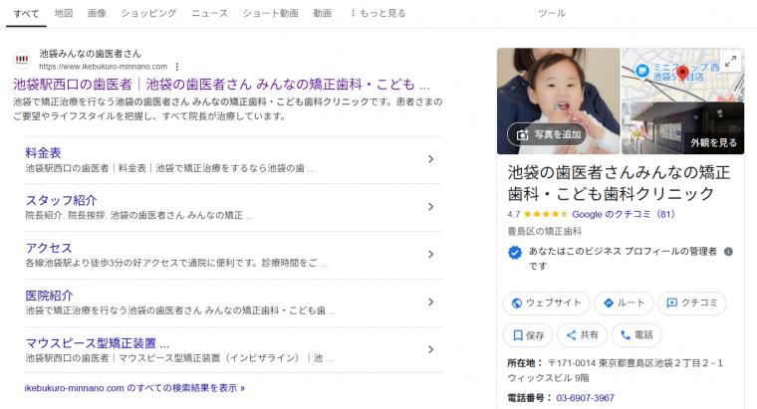This screenshot has height=409, width=757.
Task: Select the すべて search tab
Action: (x=26, y=14)
